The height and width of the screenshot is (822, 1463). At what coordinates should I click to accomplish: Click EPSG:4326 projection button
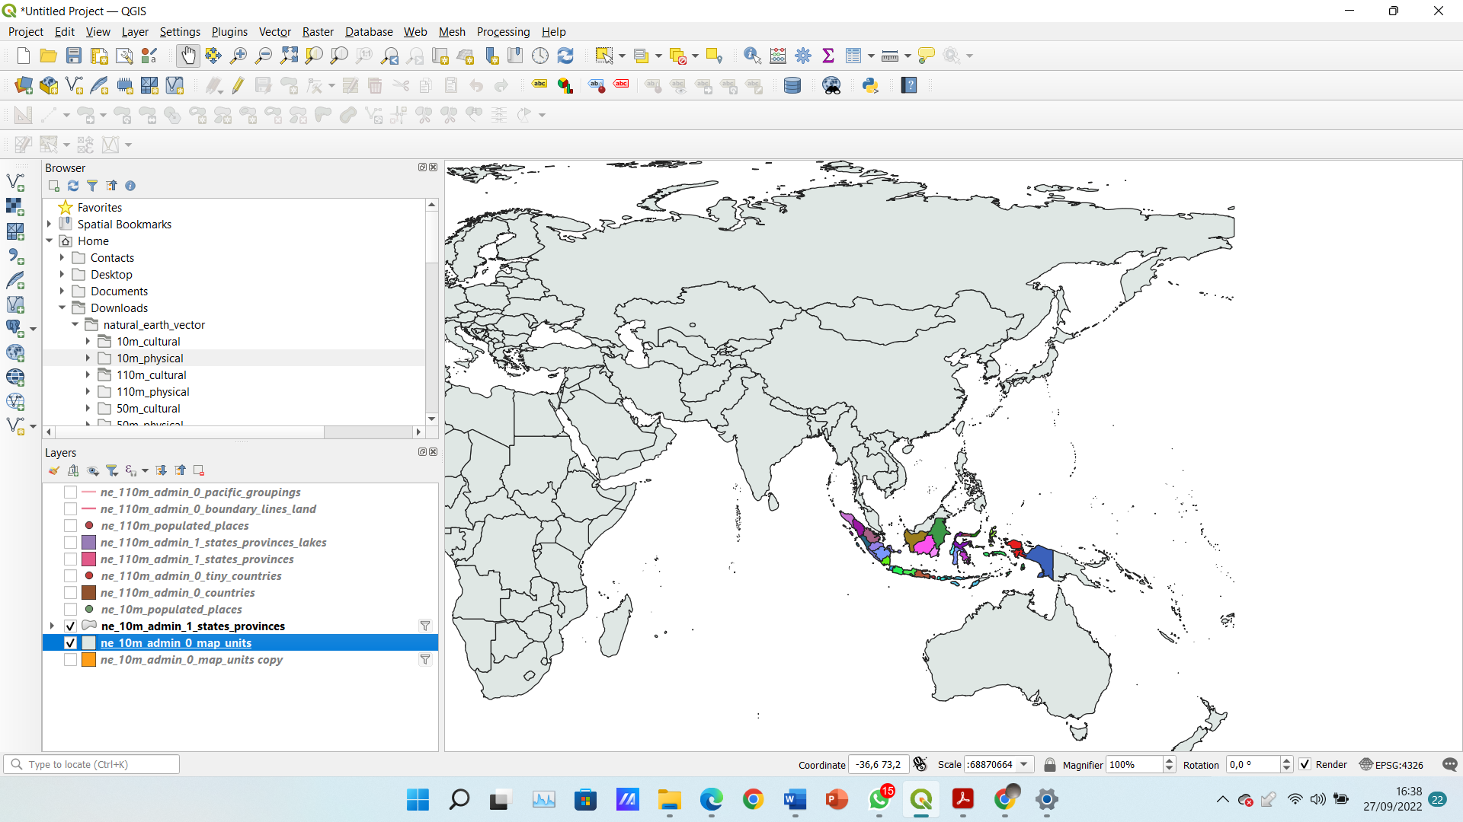1391,764
